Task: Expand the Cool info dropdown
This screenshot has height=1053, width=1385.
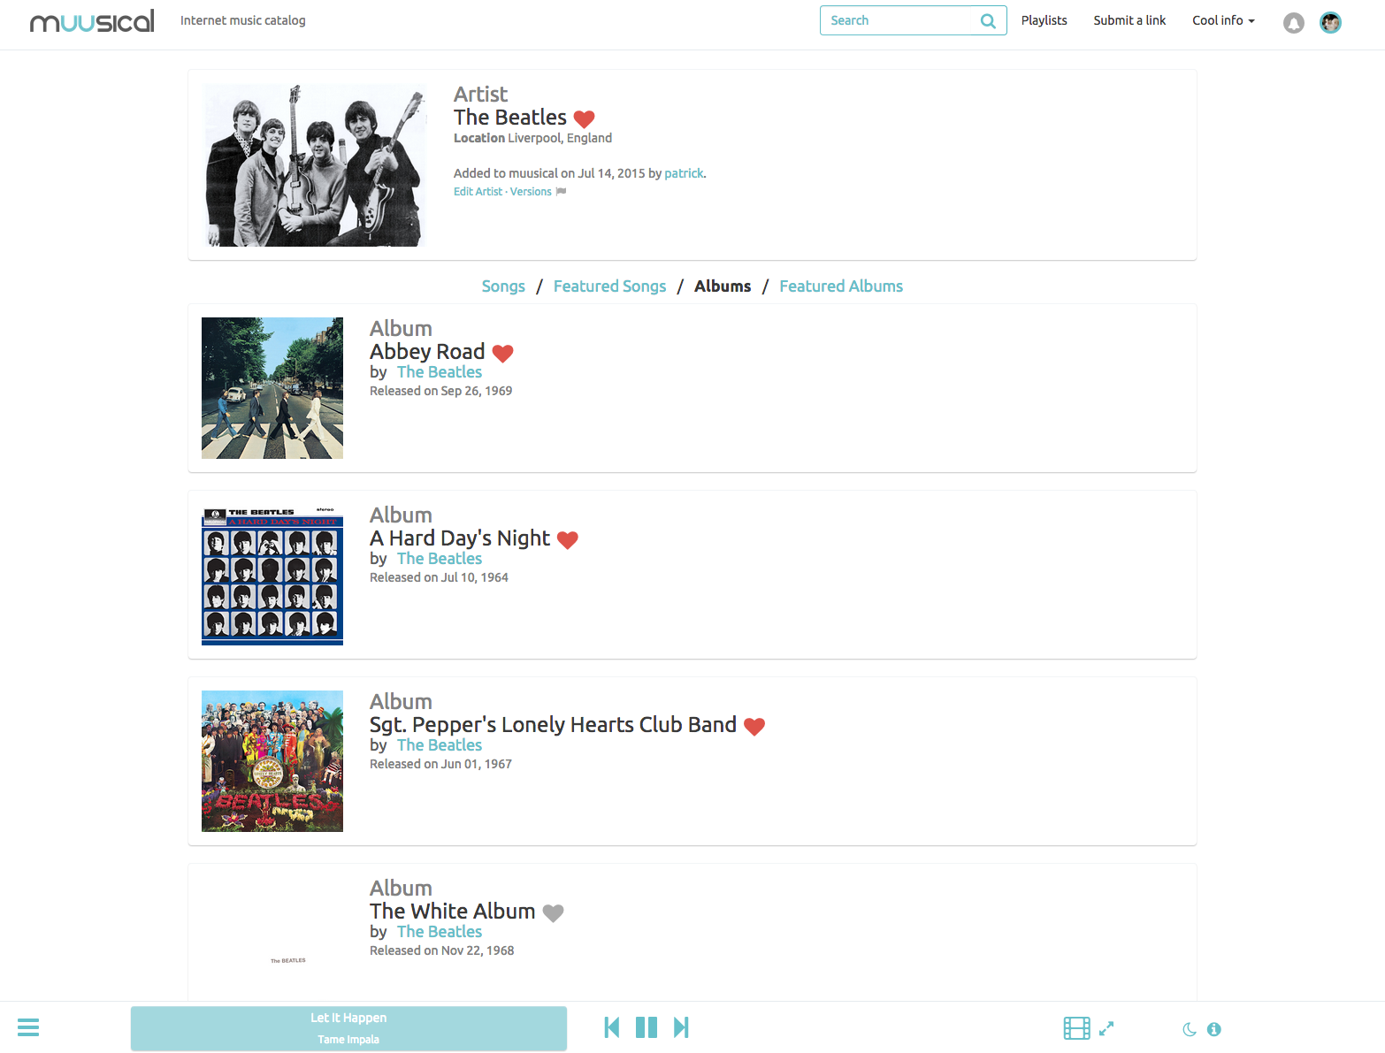Action: pos(1223,20)
